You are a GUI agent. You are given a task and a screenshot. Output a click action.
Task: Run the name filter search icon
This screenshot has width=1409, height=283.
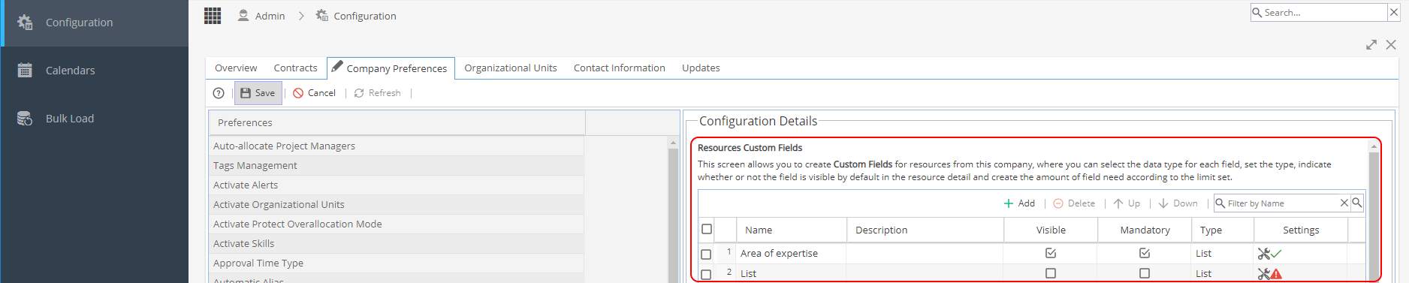click(x=1357, y=203)
